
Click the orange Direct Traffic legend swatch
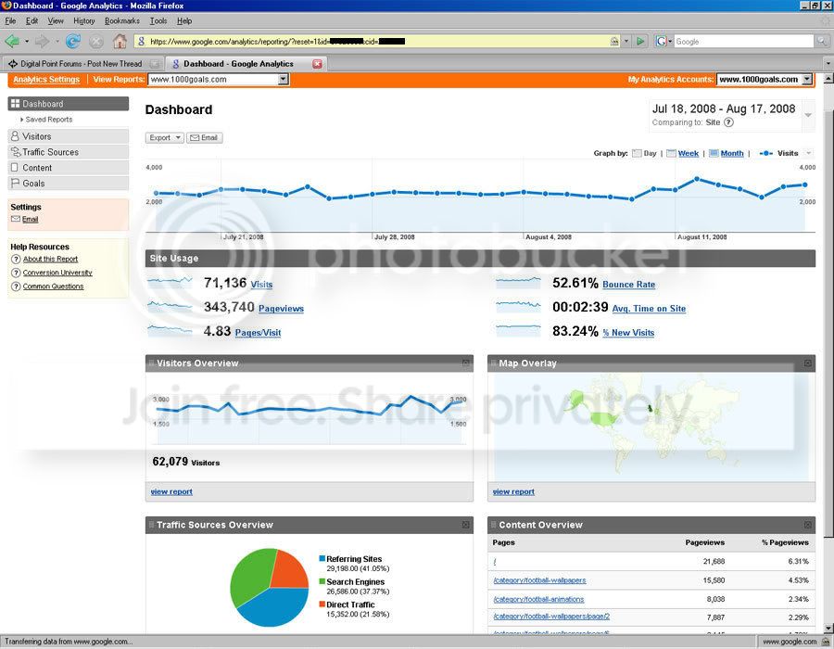tap(322, 604)
